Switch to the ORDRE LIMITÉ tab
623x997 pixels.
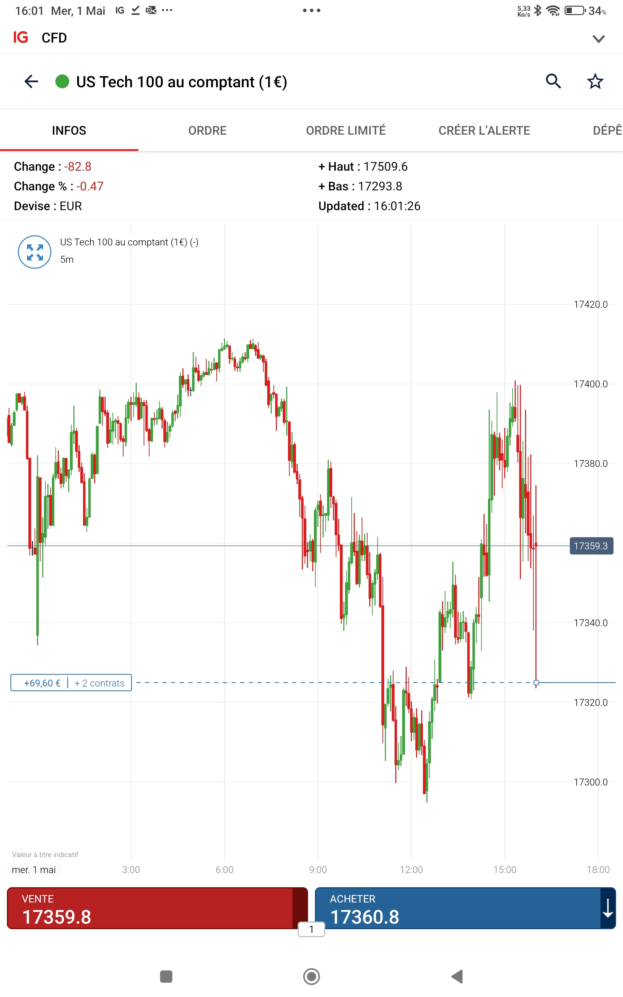coord(346,131)
